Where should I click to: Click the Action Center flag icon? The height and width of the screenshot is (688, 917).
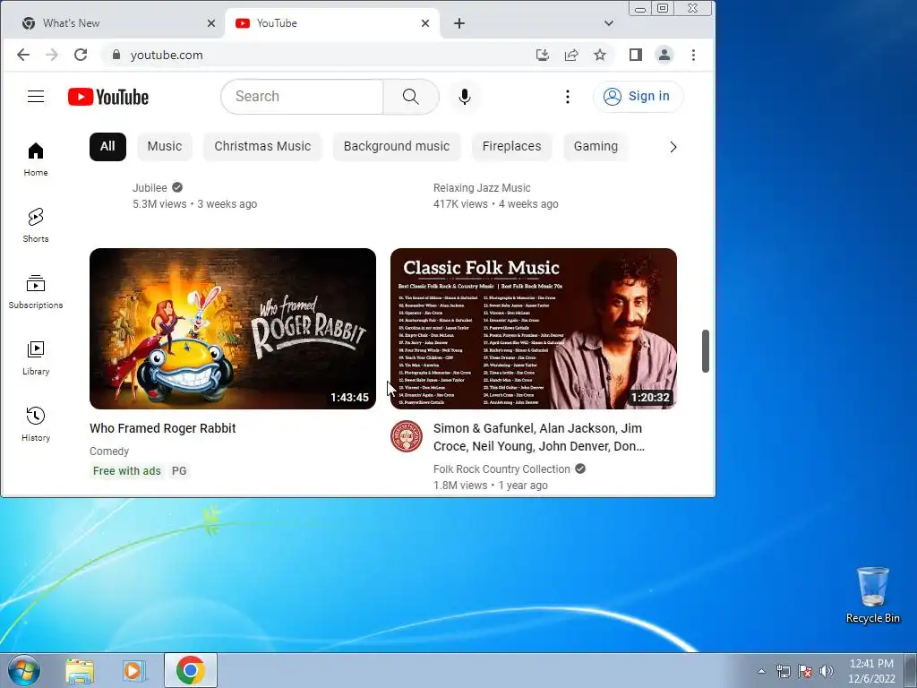pyautogui.click(x=805, y=671)
